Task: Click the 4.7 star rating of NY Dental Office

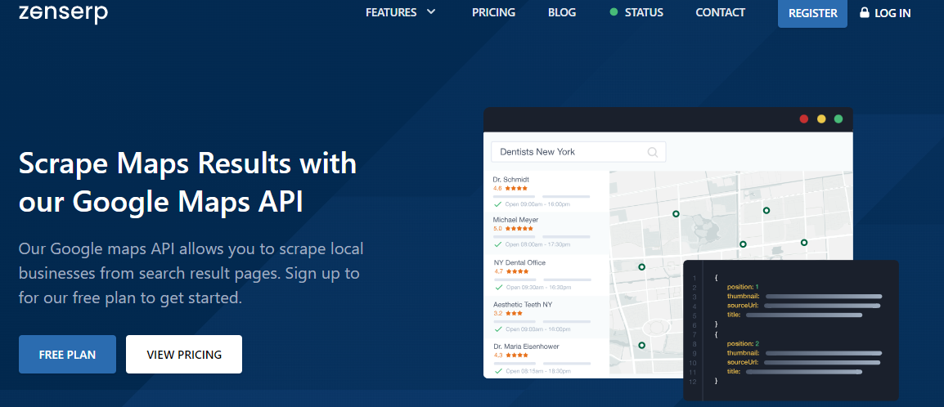Action: pos(511,271)
